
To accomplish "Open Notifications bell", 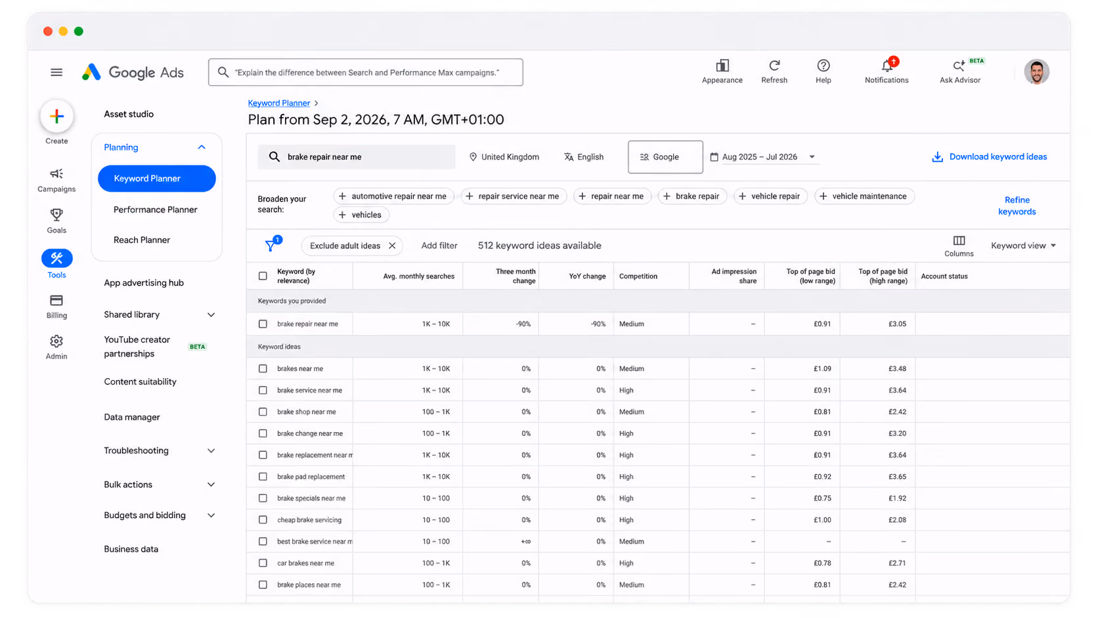I will (x=887, y=65).
